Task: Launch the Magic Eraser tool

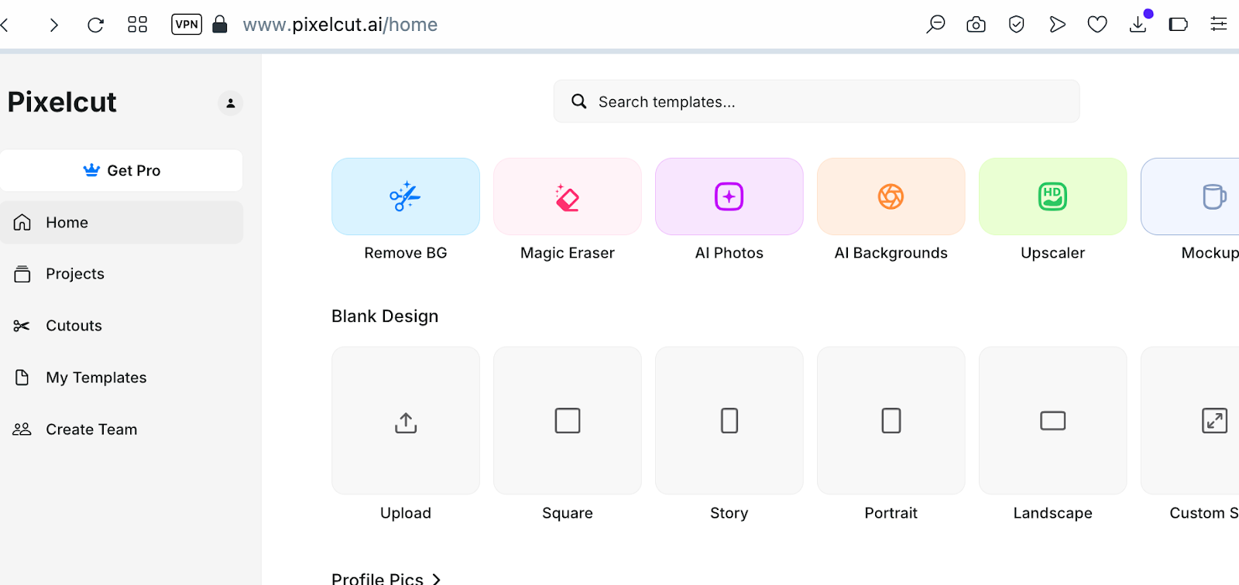Action: [568, 197]
